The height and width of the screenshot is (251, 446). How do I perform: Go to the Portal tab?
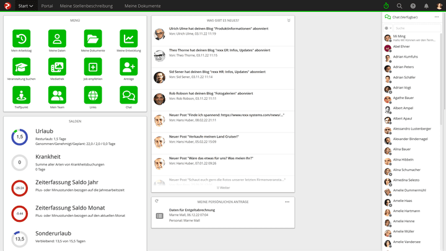(x=46, y=6)
